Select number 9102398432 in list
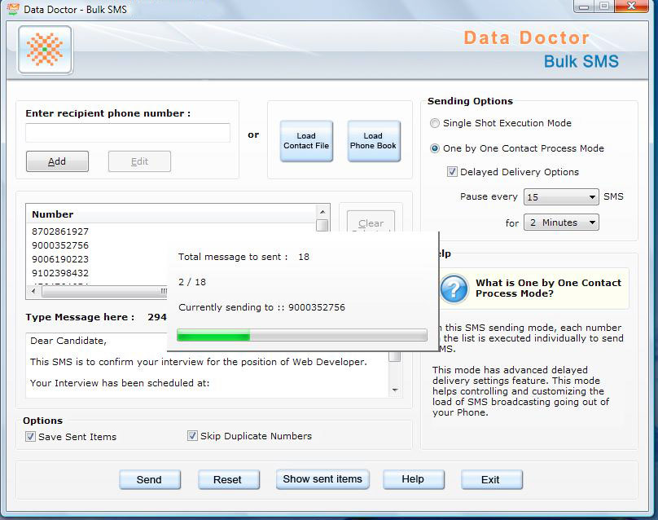The image size is (658, 520). click(60, 273)
